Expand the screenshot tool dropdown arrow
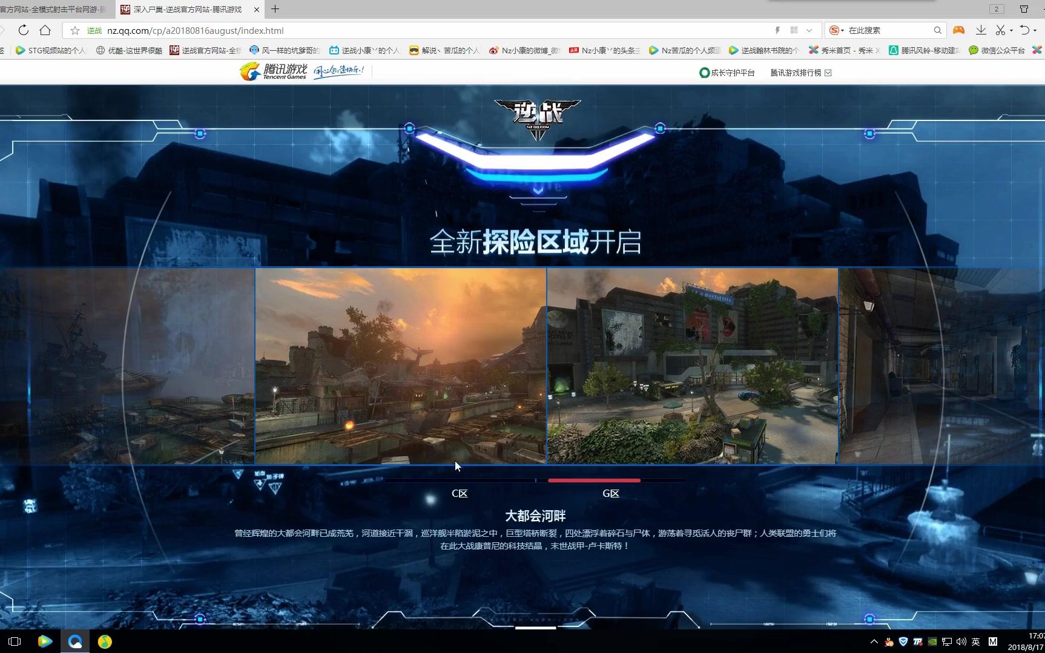 (1011, 31)
